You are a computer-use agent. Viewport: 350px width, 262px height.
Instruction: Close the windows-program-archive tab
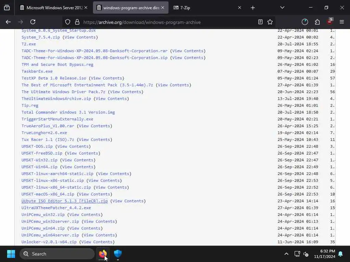(x=163, y=8)
